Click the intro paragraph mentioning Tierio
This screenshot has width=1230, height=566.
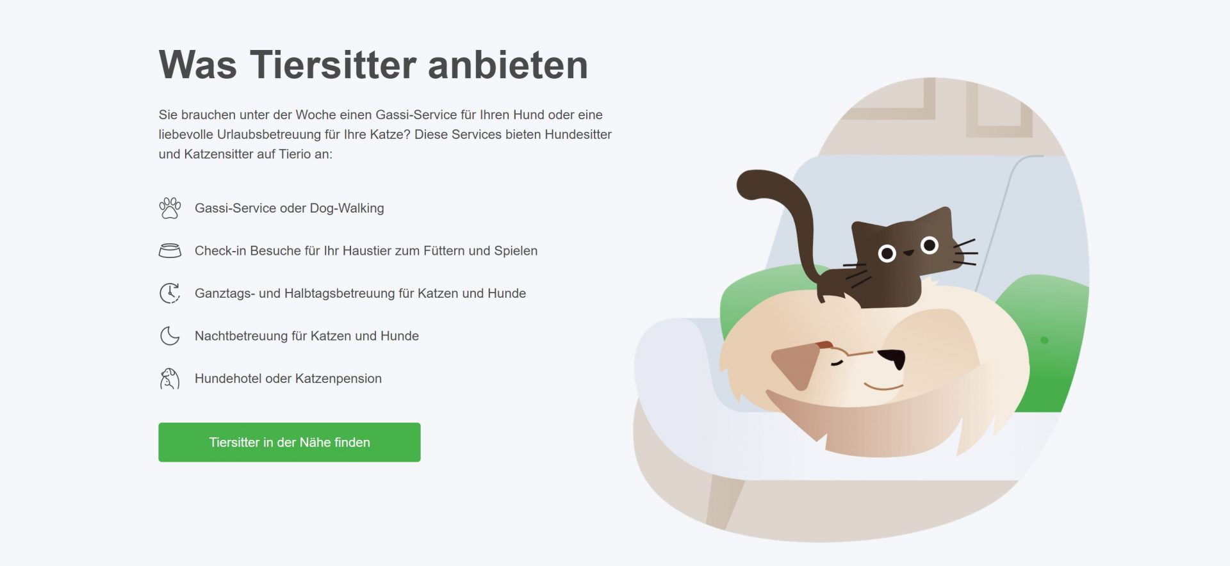(385, 134)
